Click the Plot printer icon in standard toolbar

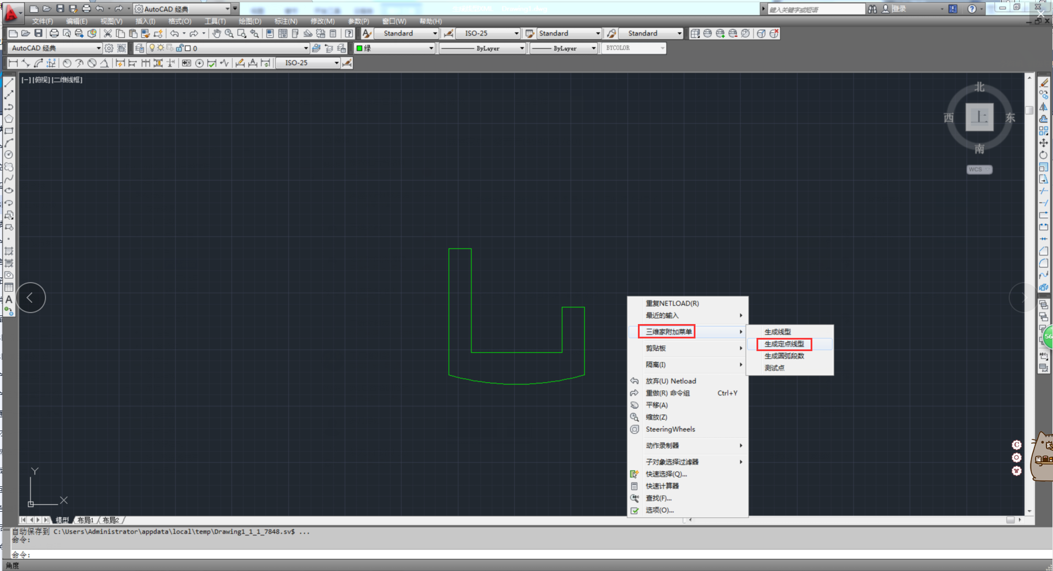[54, 33]
